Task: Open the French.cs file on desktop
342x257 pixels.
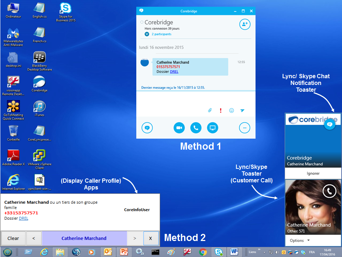Action: pyautogui.click(x=40, y=35)
